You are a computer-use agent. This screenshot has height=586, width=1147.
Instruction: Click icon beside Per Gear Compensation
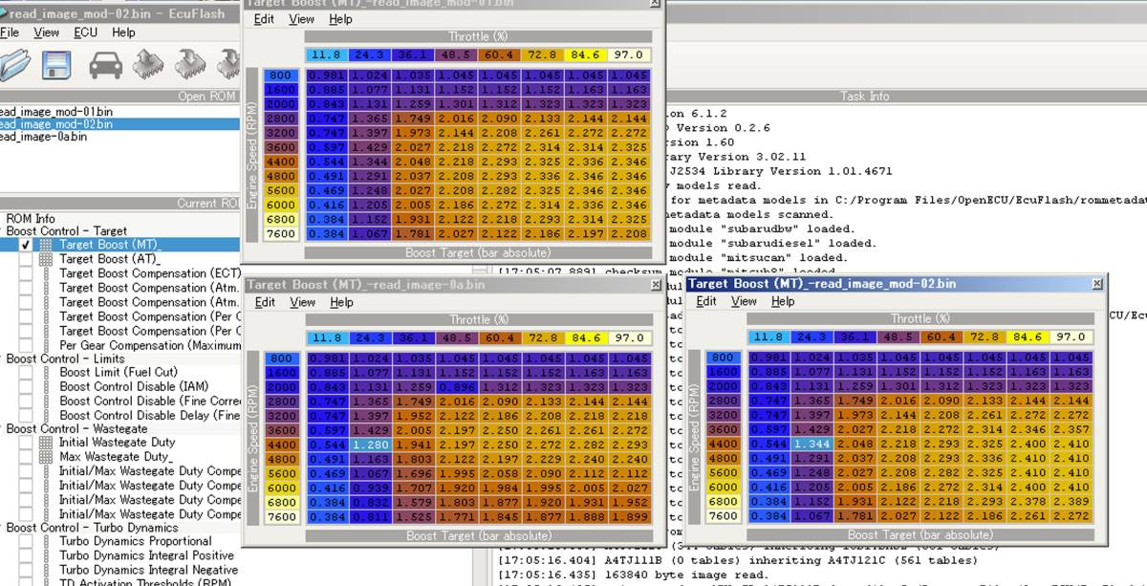click(45, 346)
